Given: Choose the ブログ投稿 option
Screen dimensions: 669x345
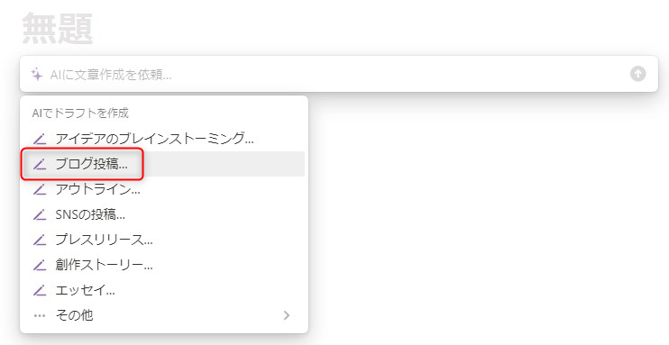Looking at the screenshot, I should tap(164, 164).
